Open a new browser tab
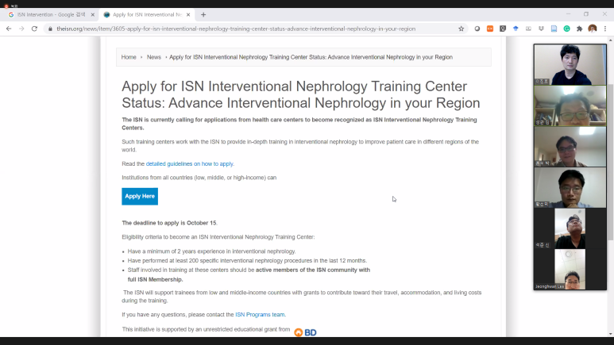The height and width of the screenshot is (345, 614). point(203,14)
